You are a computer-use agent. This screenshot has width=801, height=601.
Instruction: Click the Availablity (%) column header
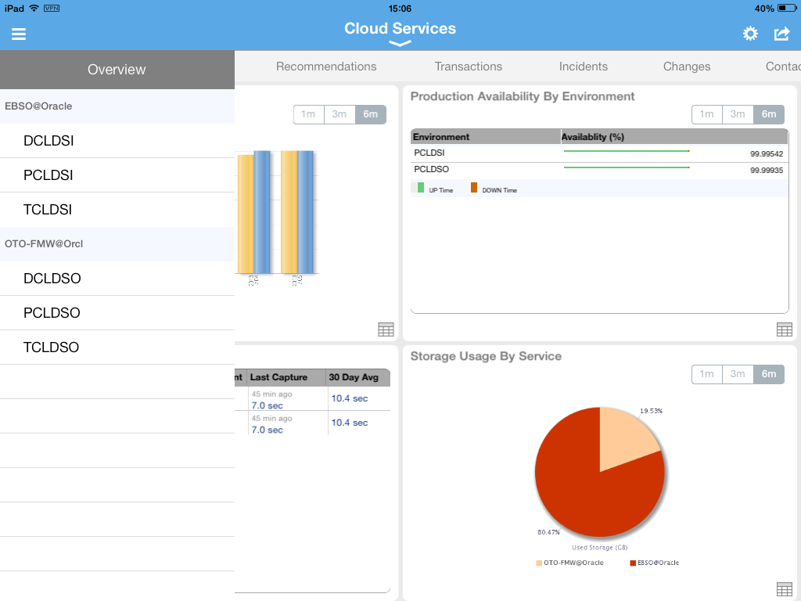[x=674, y=137]
